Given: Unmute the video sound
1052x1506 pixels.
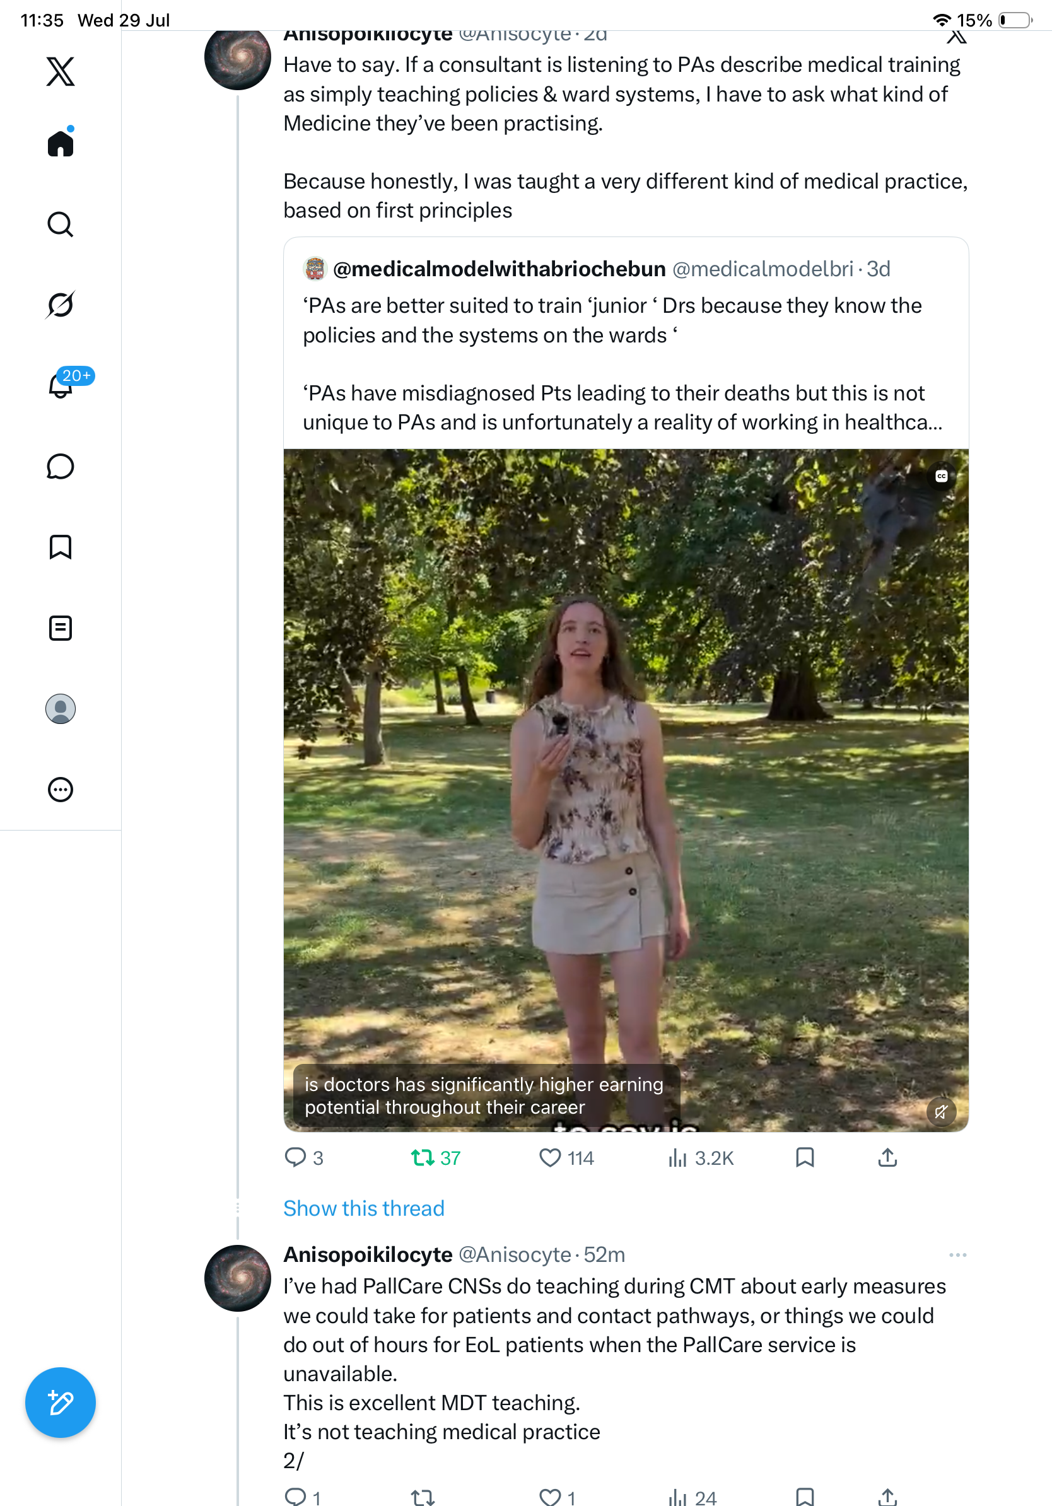Looking at the screenshot, I should pyautogui.click(x=941, y=1112).
